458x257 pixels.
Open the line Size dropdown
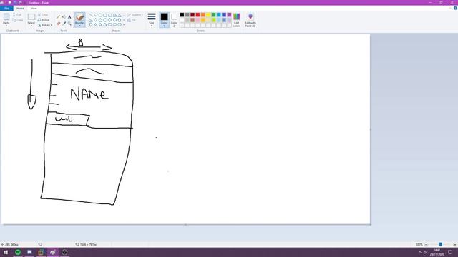pyautogui.click(x=151, y=20)
